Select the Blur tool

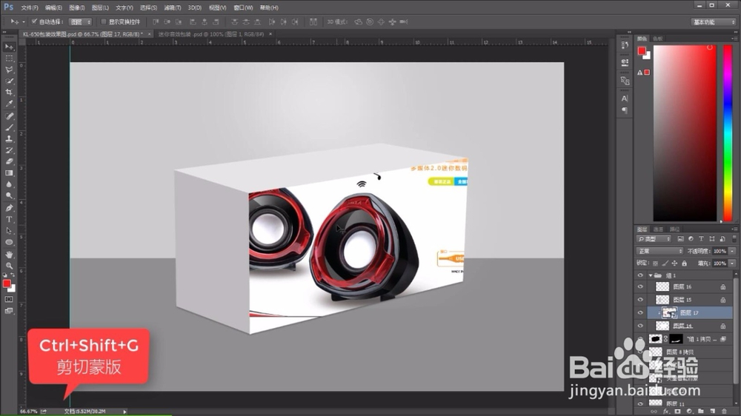coord(9,184)
